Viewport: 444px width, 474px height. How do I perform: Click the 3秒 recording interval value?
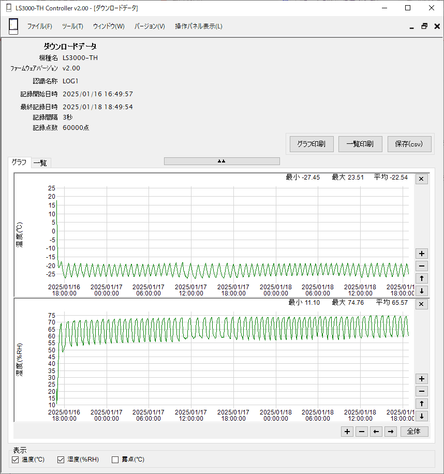click(x=68, y=117)
